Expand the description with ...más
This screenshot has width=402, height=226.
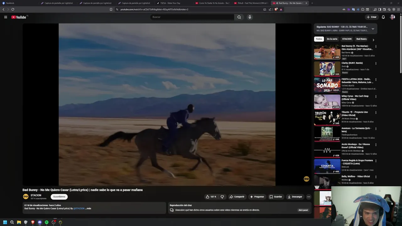click(88, 208)
